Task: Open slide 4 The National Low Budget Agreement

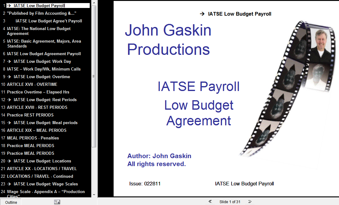Action: point(39,31)
